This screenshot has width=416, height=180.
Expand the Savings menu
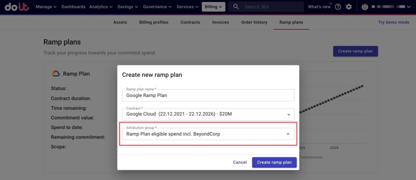128,7
